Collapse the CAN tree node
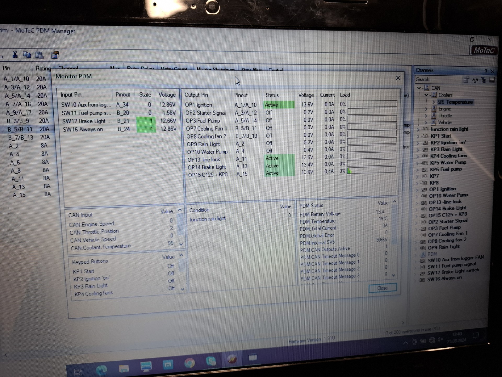 click(x=419, y=88)
